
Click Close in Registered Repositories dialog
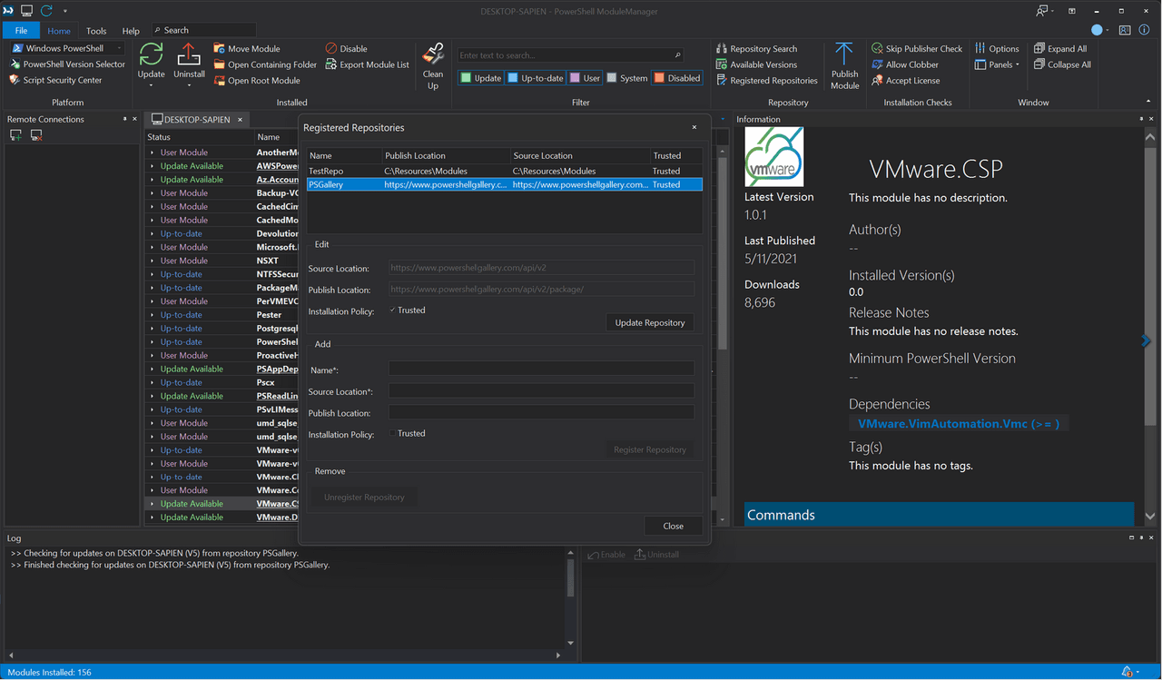coord(673,526)
